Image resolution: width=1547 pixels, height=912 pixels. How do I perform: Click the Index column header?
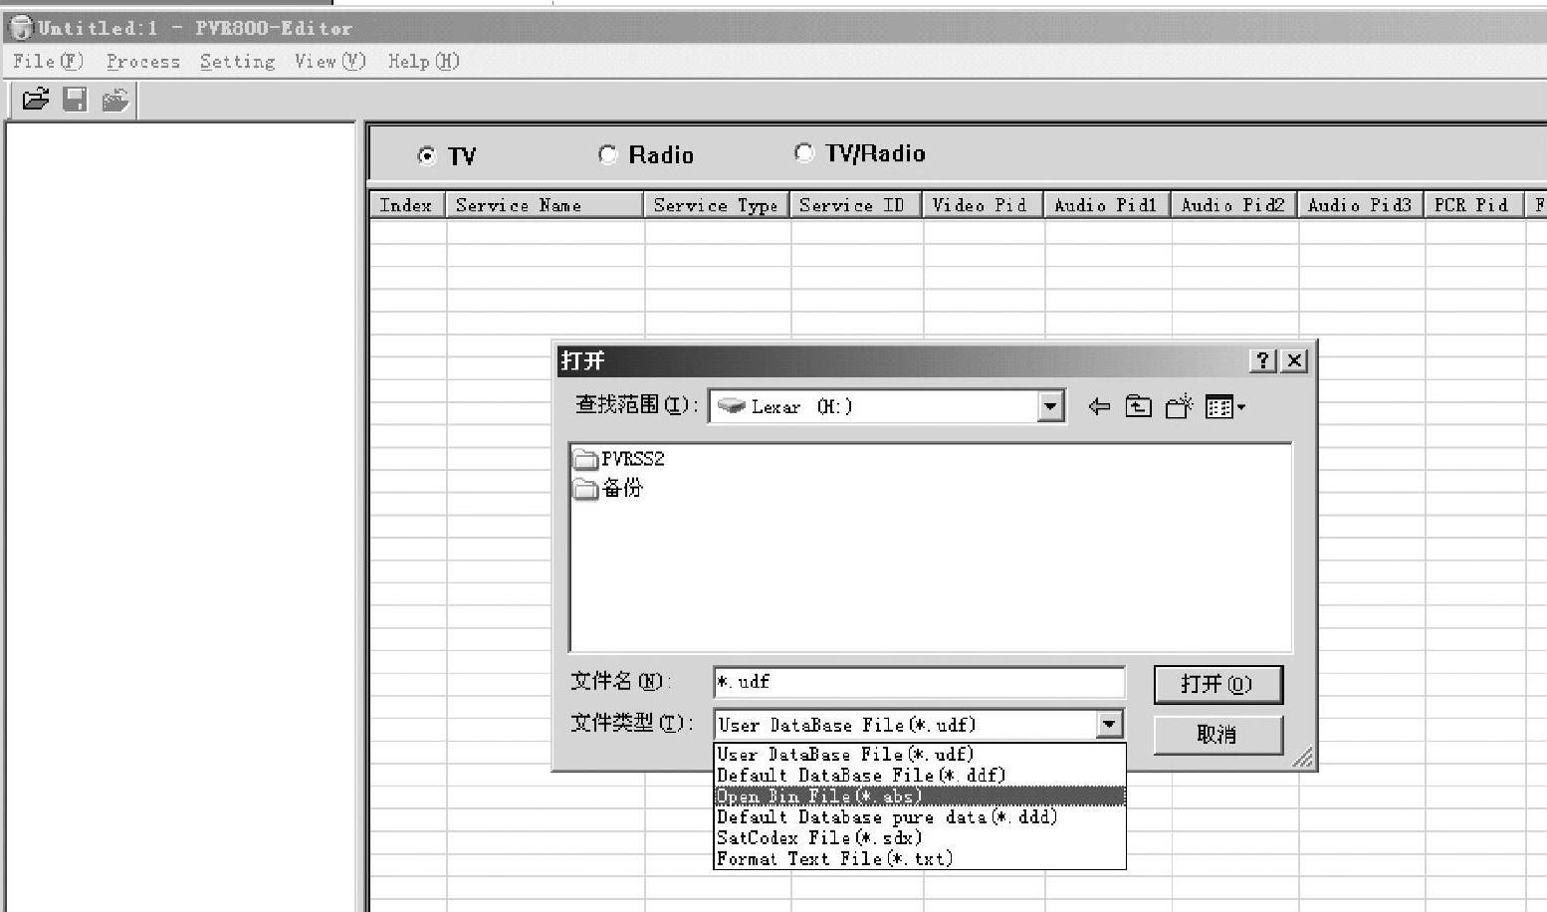[x=408, y=205]
